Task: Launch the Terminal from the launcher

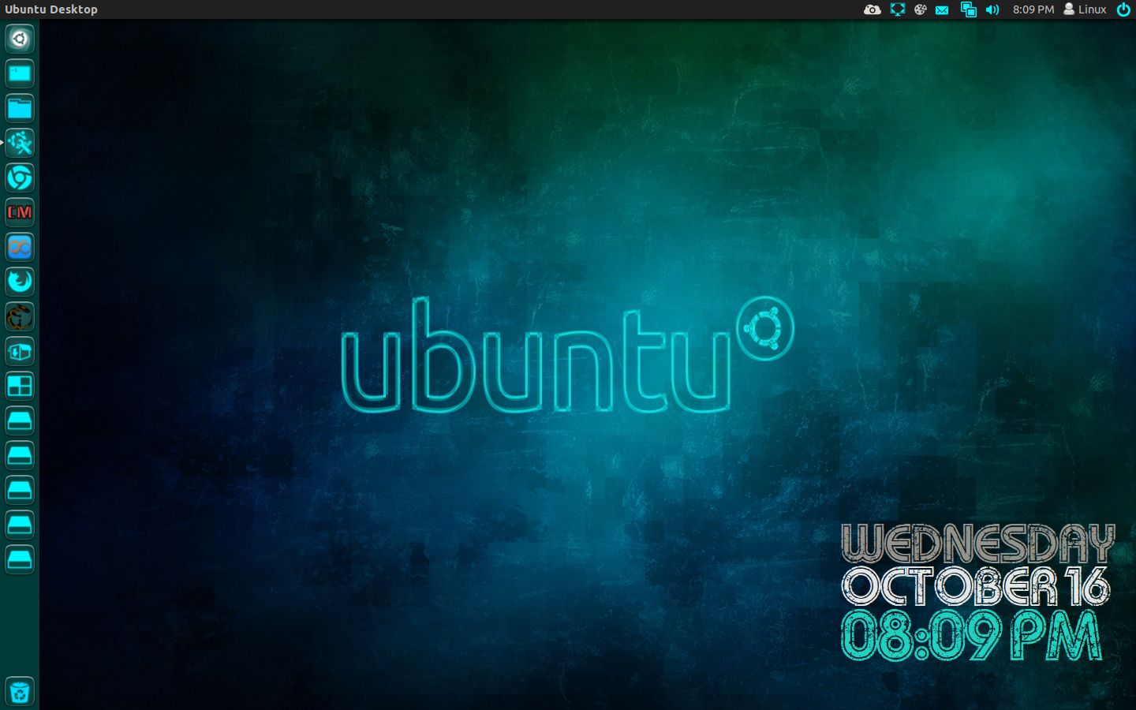Action: 20,73
